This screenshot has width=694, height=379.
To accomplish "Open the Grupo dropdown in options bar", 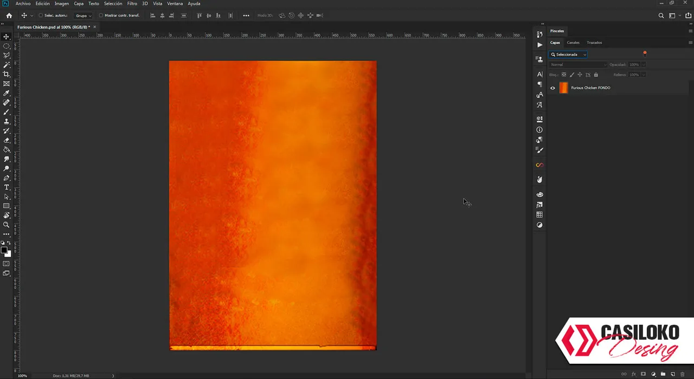I will pos(83,16).
